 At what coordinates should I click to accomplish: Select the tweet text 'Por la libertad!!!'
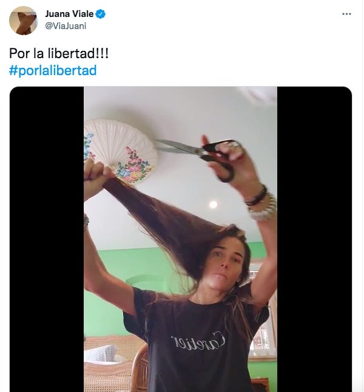click(59, 53)
